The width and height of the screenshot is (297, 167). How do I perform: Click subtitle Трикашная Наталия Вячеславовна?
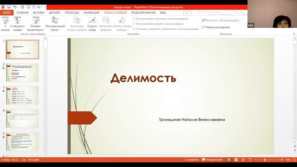coord(192,120)
